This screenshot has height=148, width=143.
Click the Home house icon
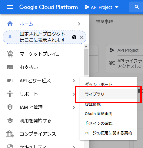[x=10, y=24]
